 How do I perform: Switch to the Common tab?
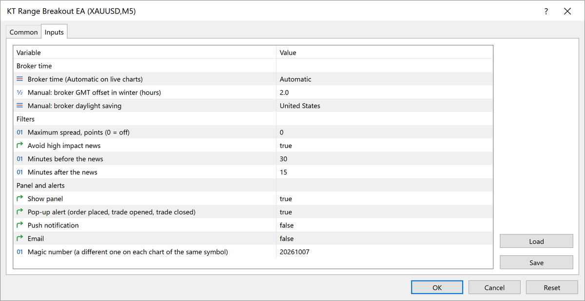click(x=23, y=32)
